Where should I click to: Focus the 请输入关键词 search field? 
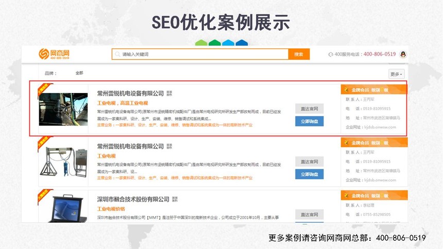200,54
